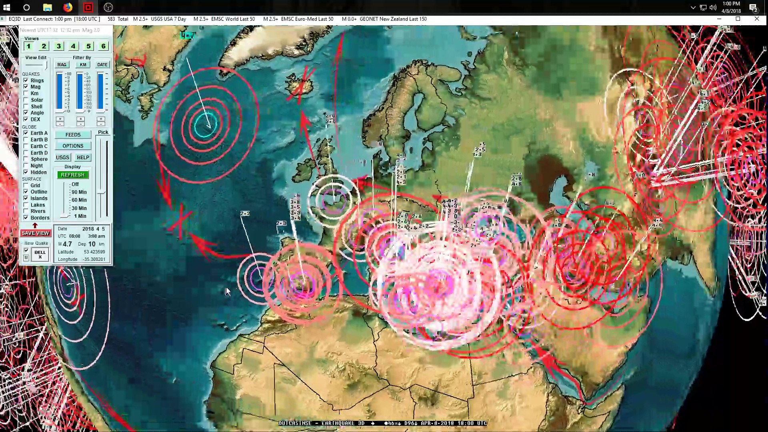The height and width of the screenshot is (432, 768).
Task: Click the volume speaker tray icon
Action: tap(713, 7)
